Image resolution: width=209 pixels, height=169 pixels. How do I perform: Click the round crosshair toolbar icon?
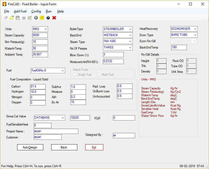36,18
